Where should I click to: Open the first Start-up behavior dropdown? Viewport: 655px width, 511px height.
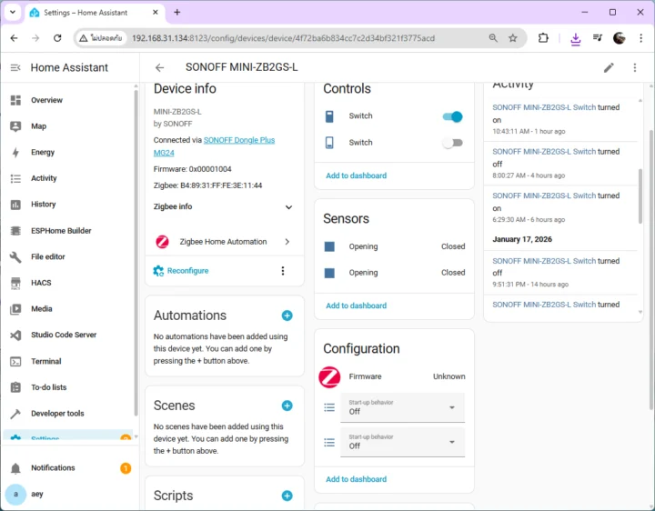click(x=401, y=407)
